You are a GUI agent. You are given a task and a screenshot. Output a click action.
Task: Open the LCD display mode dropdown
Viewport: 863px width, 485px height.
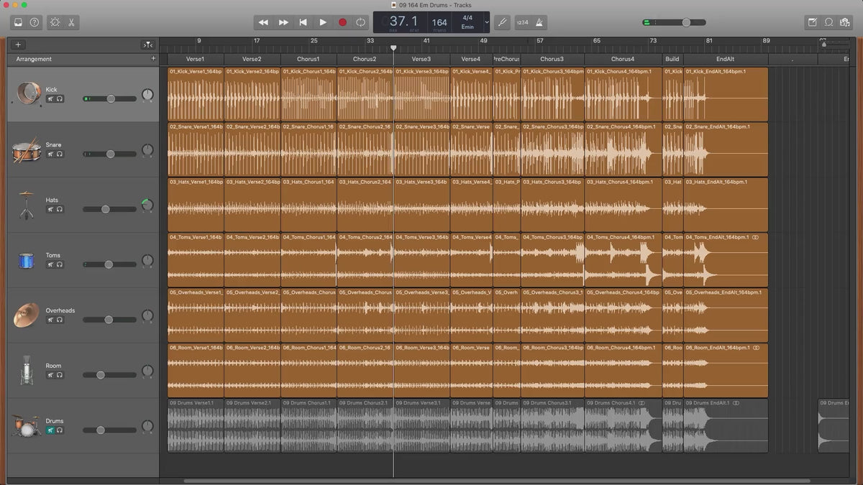[487, 22]
